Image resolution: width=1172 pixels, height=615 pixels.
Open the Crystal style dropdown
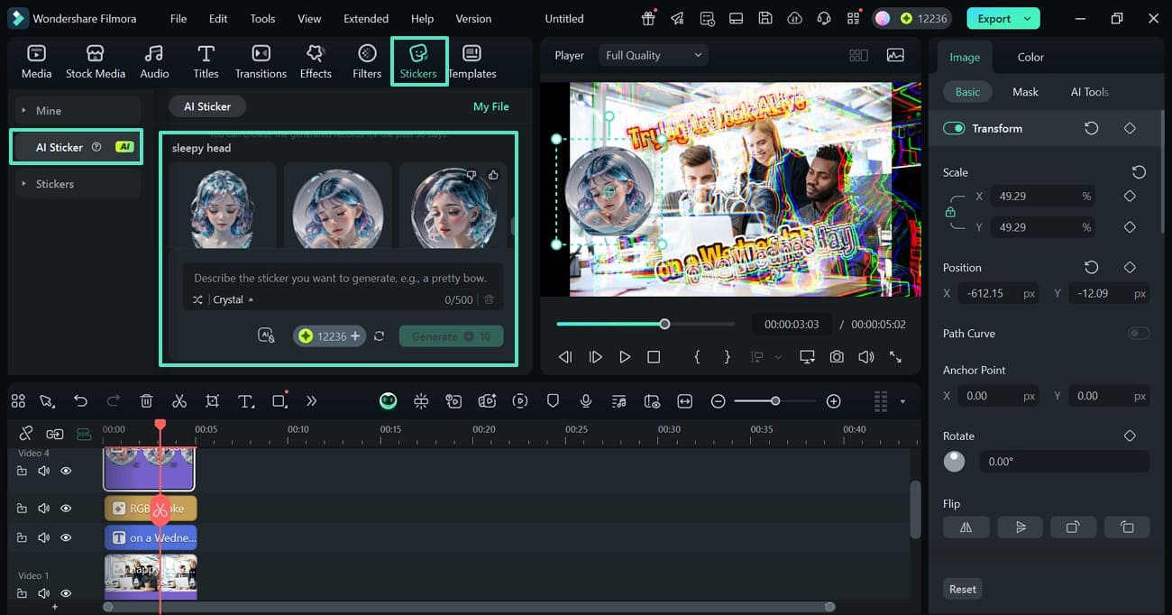point(233,299)
